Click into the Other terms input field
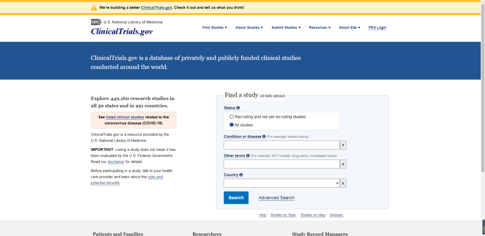Screen dimensions: 485x236 [x=282, y=164]
